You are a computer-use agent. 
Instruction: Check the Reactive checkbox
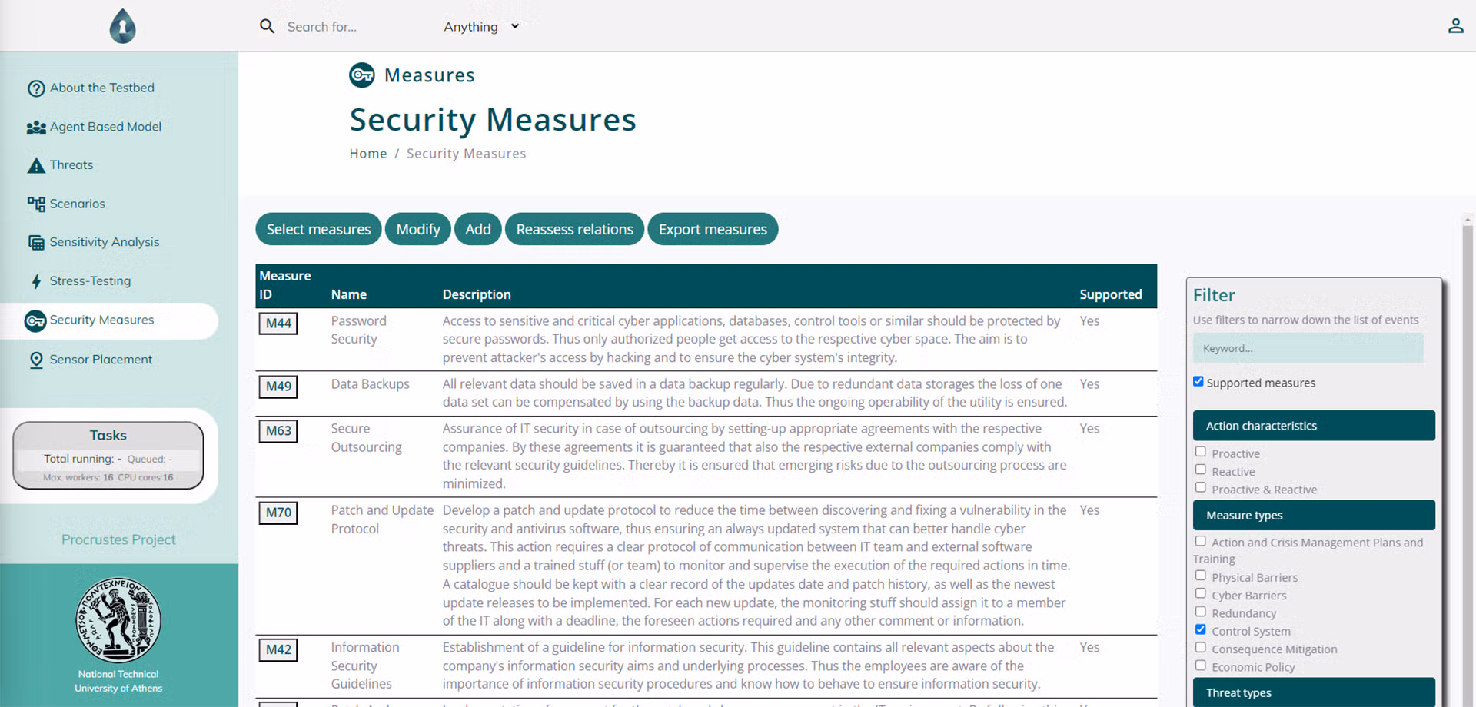coord(1200,470)
